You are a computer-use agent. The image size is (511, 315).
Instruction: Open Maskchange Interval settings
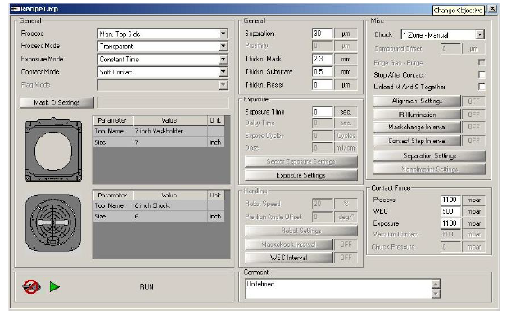tap(417, 127)
